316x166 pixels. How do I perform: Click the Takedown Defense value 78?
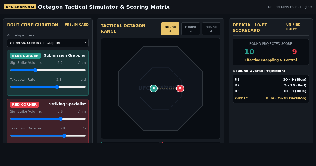click(x=63, y=128)
